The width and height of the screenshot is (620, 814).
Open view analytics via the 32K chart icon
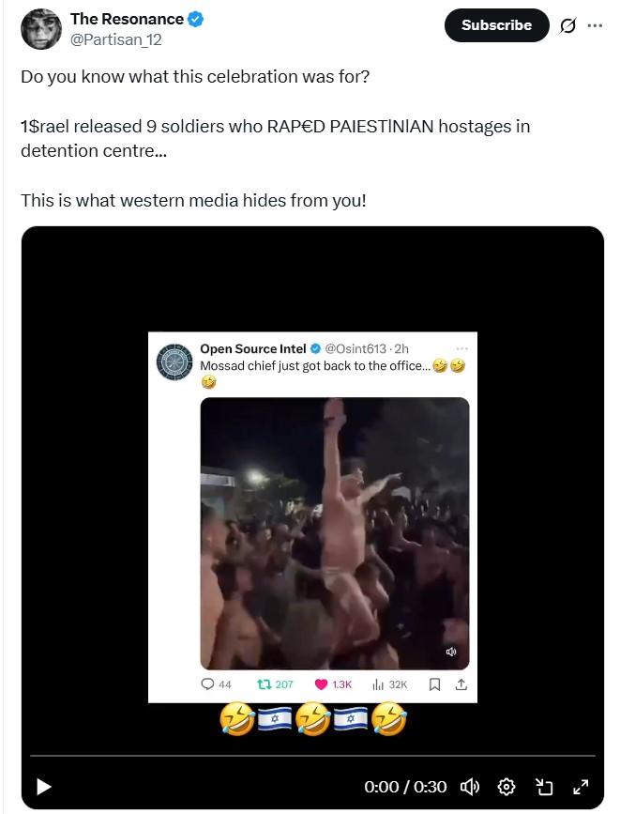click(x=377, y=683)
